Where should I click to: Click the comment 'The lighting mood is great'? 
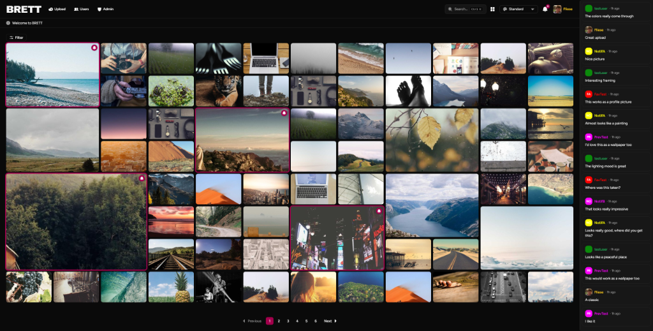pos(605,166)
